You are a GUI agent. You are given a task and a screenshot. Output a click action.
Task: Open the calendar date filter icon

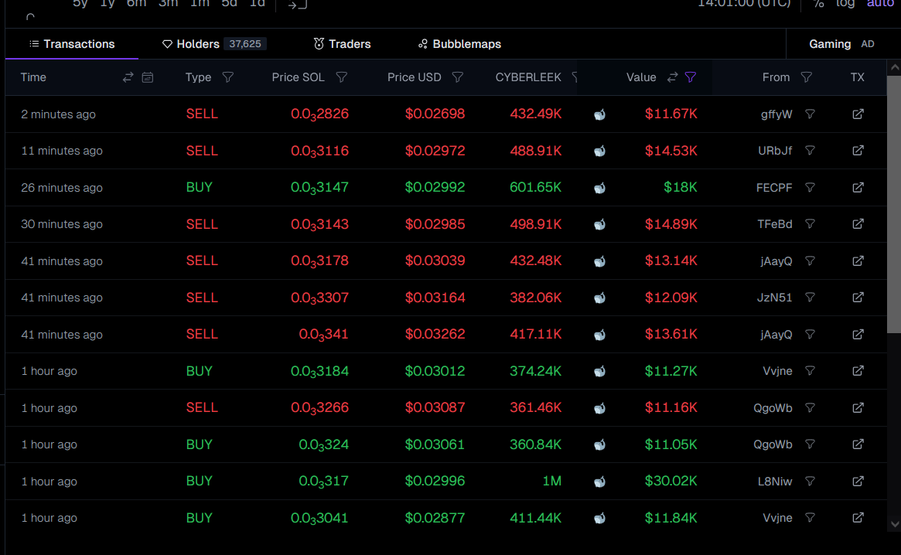click(x=148, y=77)
